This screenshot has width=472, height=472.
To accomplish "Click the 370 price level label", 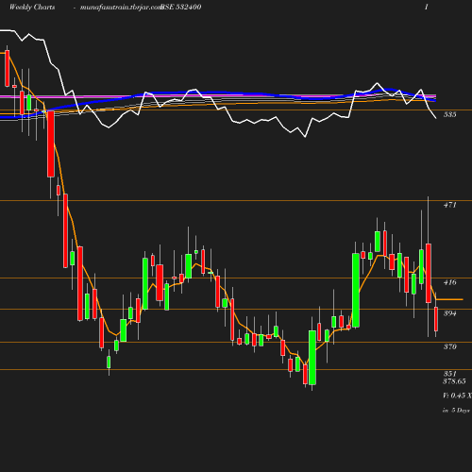I will click(x=450, y=346).
